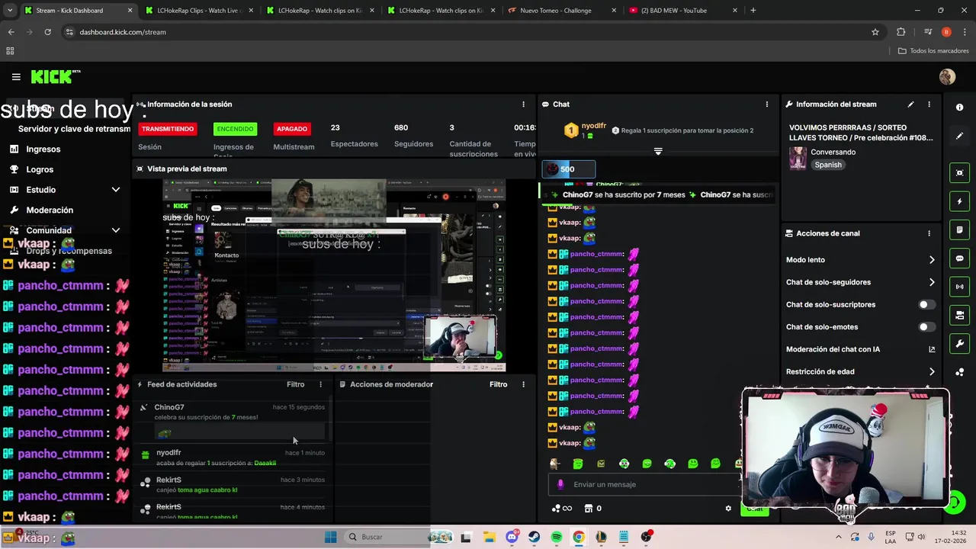This screenshot has width=976, height=549.
Task: Open the chat shop icon with 0
Action: [592, 509]
